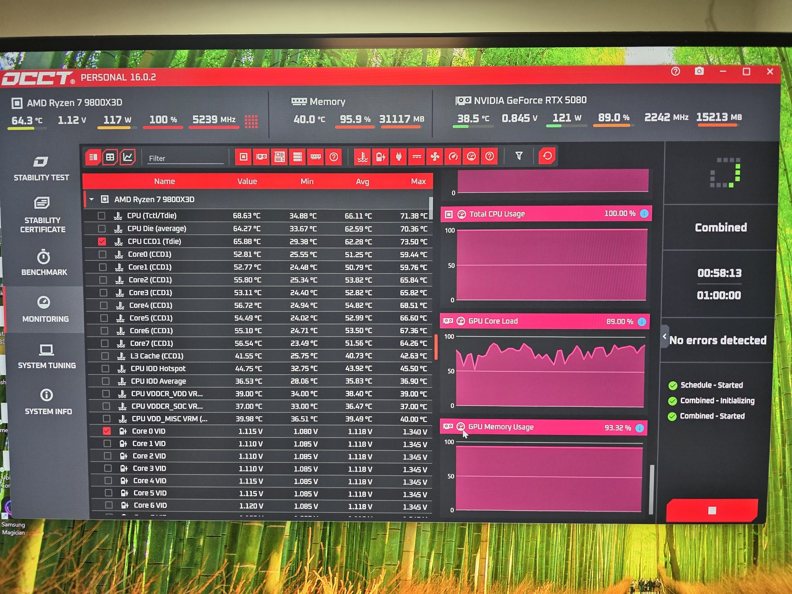Open the System Tuning section
The image size is (792, 594).
pyautogui.click(x=46, y=357)
